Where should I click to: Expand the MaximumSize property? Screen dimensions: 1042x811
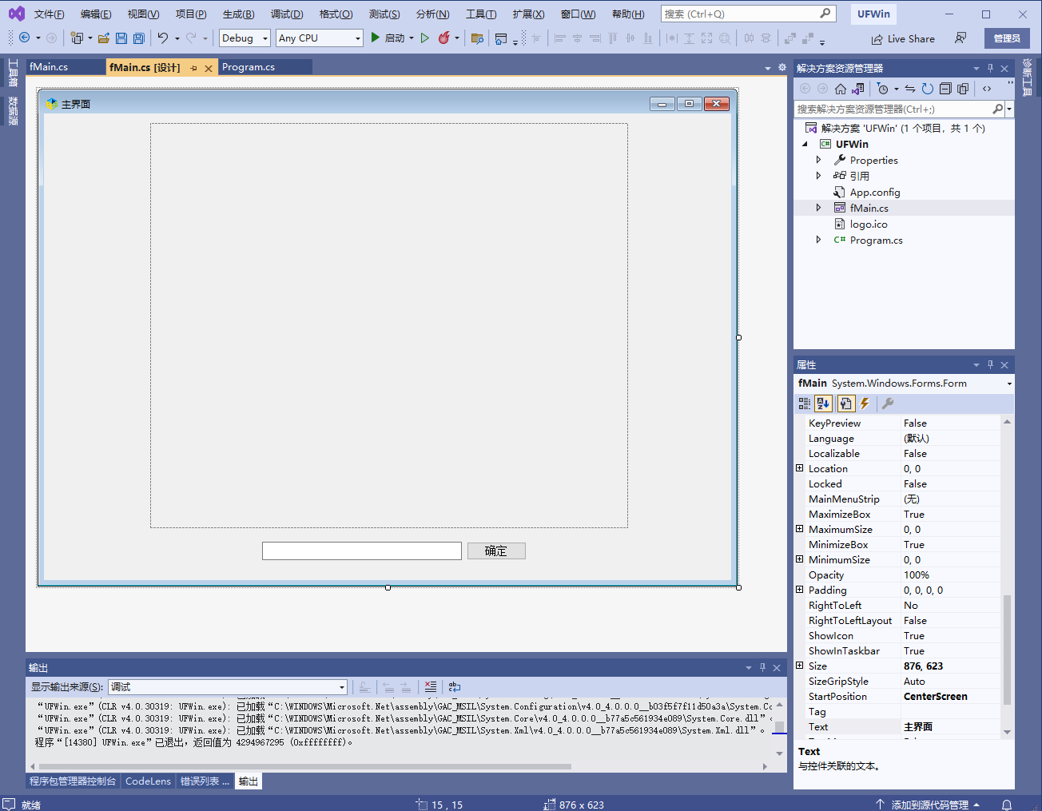pos(800,529)
